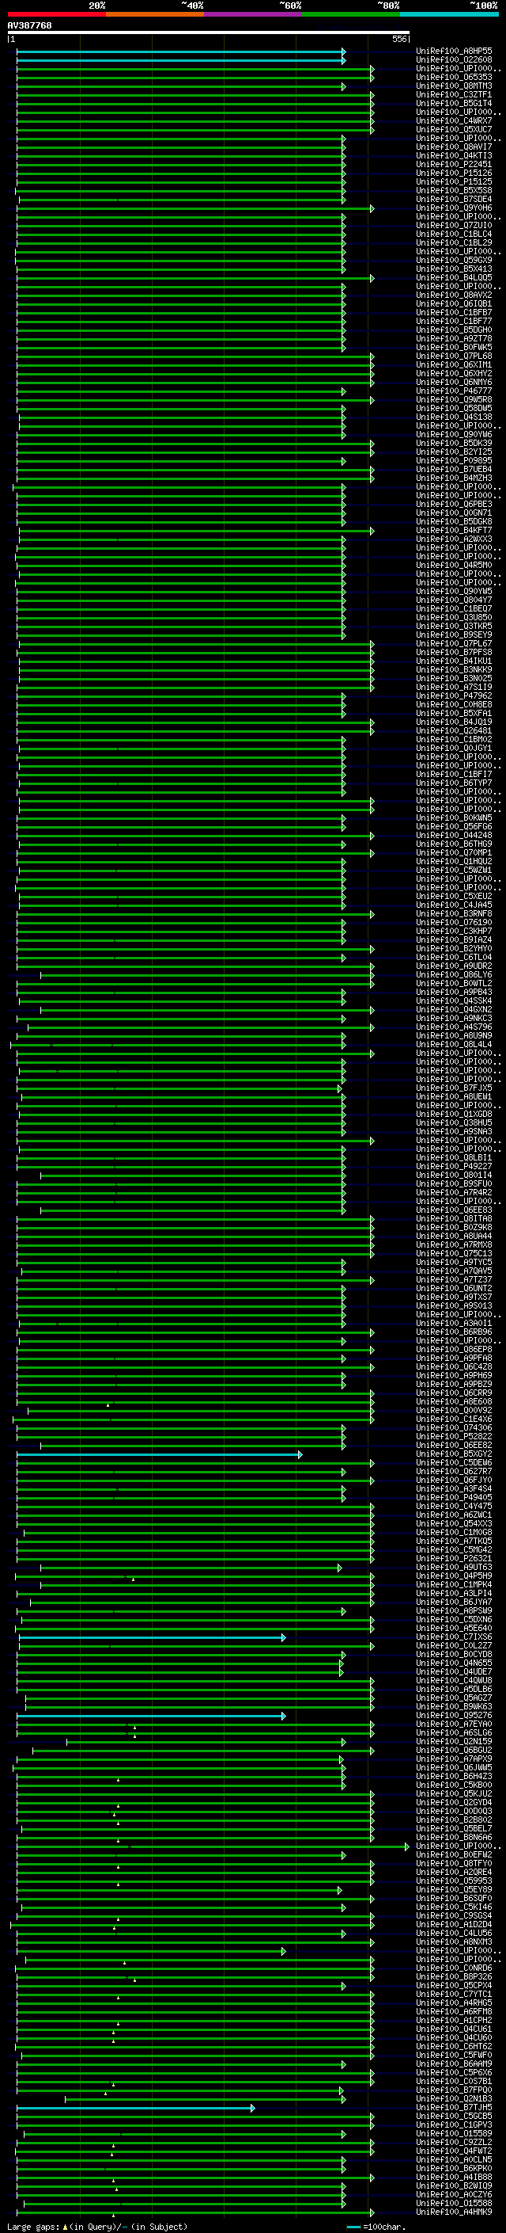Select hit UniRef100_Q86LY6
The image size is (506, 2233).
click(454, 974)
